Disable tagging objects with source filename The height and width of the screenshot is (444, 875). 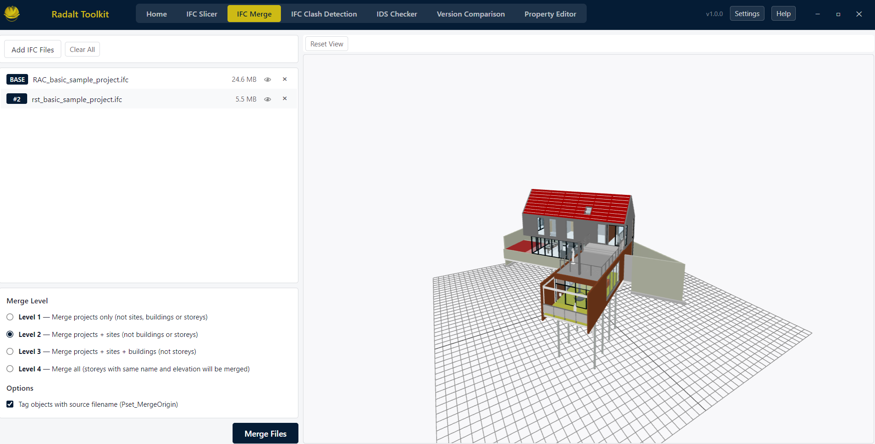10,404
